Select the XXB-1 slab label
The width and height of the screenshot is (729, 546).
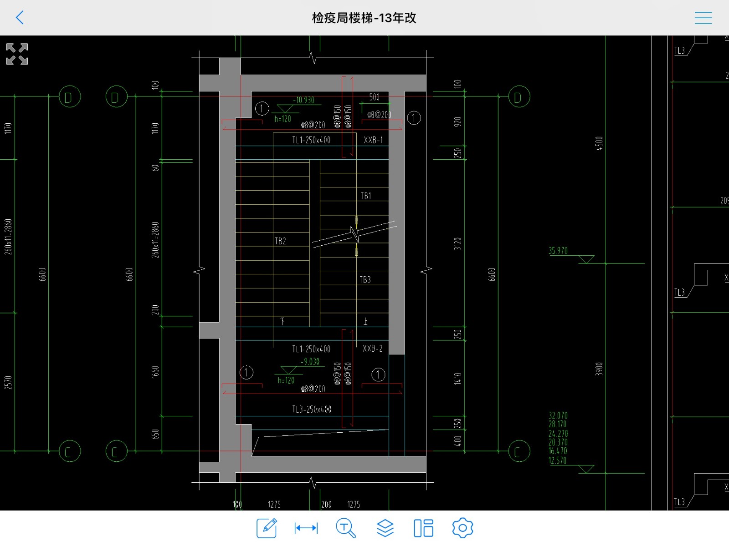tap(373, 140)
